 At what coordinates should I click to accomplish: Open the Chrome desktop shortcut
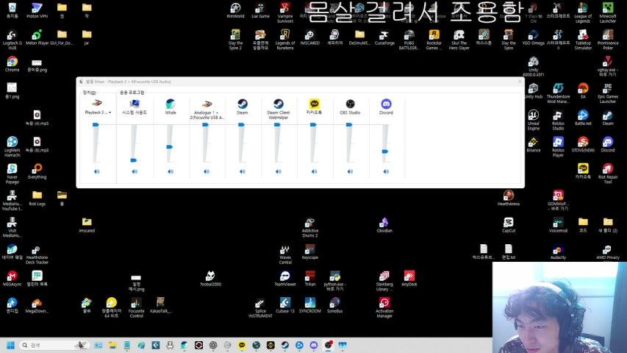tap(12, 64)
